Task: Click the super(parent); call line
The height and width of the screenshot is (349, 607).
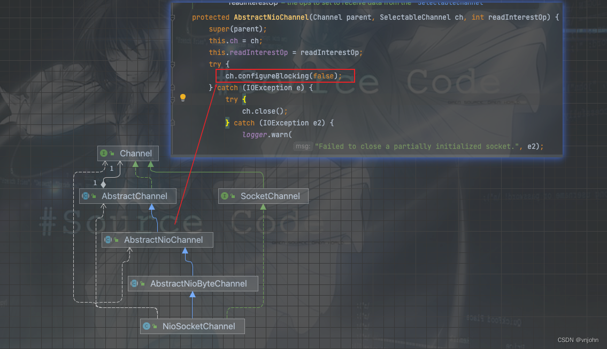Action: tap(237, 29)
